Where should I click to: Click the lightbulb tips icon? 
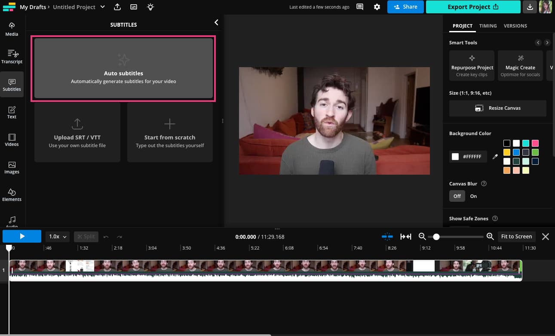[x=150, y=7]
